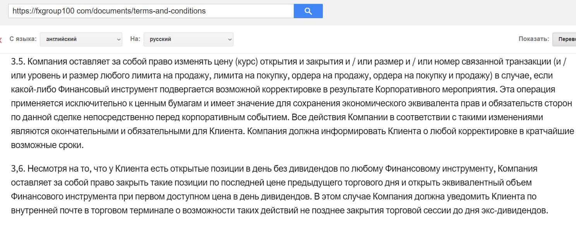Click the partially visible "Перево" view button
This screenshot has height=225, width=576.
coord(565,39)
